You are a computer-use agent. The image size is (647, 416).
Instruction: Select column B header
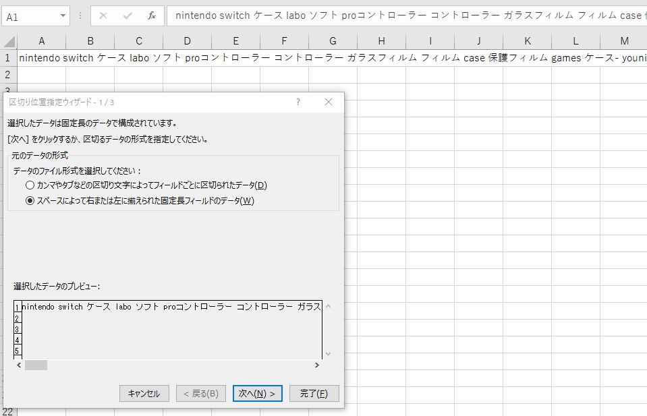point(90,41)
